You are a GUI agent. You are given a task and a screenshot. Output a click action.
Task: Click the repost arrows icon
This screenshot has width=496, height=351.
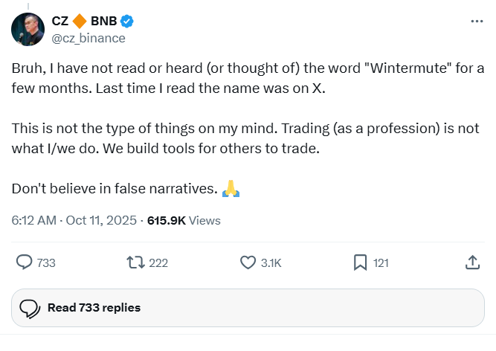(x=135, y=263)
